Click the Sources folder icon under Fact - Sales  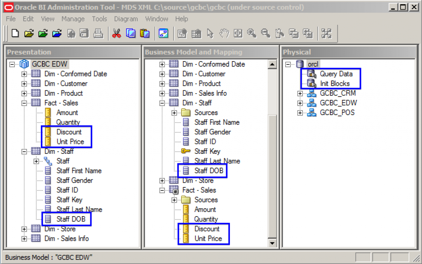point(186,200)
